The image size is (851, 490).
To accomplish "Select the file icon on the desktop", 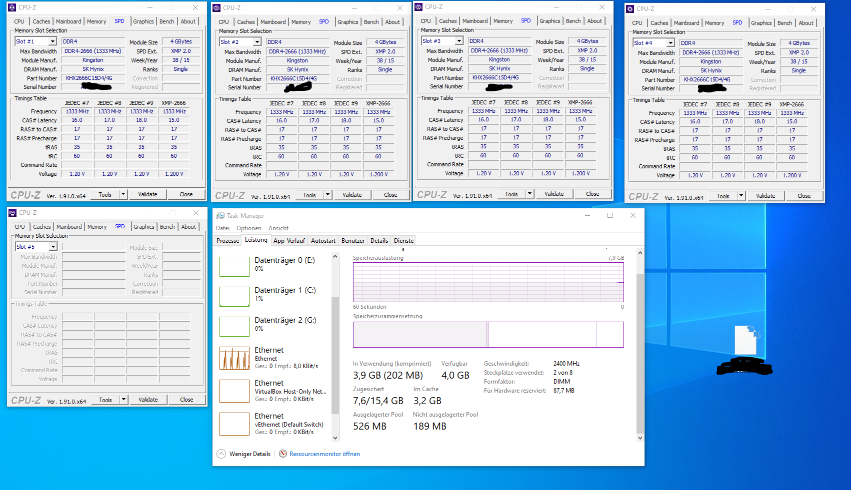I will pyautogui.click(x=747, y=340).
